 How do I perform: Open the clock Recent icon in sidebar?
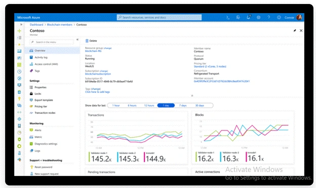pyautogui.click(x=19, y=72)
